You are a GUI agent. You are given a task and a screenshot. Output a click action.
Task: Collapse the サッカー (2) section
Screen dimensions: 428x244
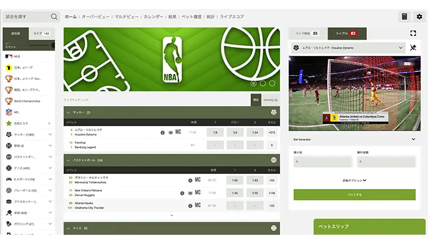click(x=68, y=112)
